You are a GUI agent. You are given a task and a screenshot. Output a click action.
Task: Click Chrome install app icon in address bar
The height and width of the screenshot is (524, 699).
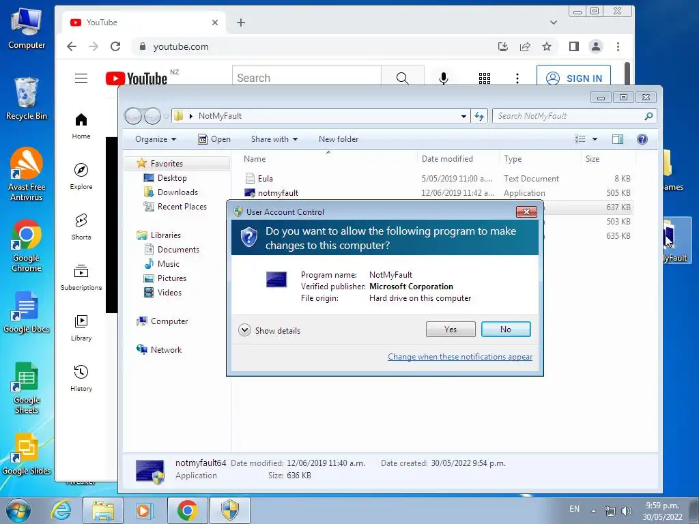503,46
